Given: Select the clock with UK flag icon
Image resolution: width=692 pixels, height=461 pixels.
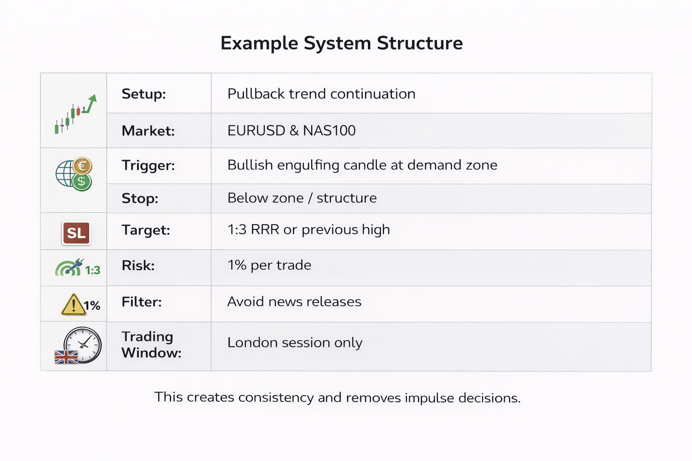Looking at the screenshot, I should click(x=78, y=346).
